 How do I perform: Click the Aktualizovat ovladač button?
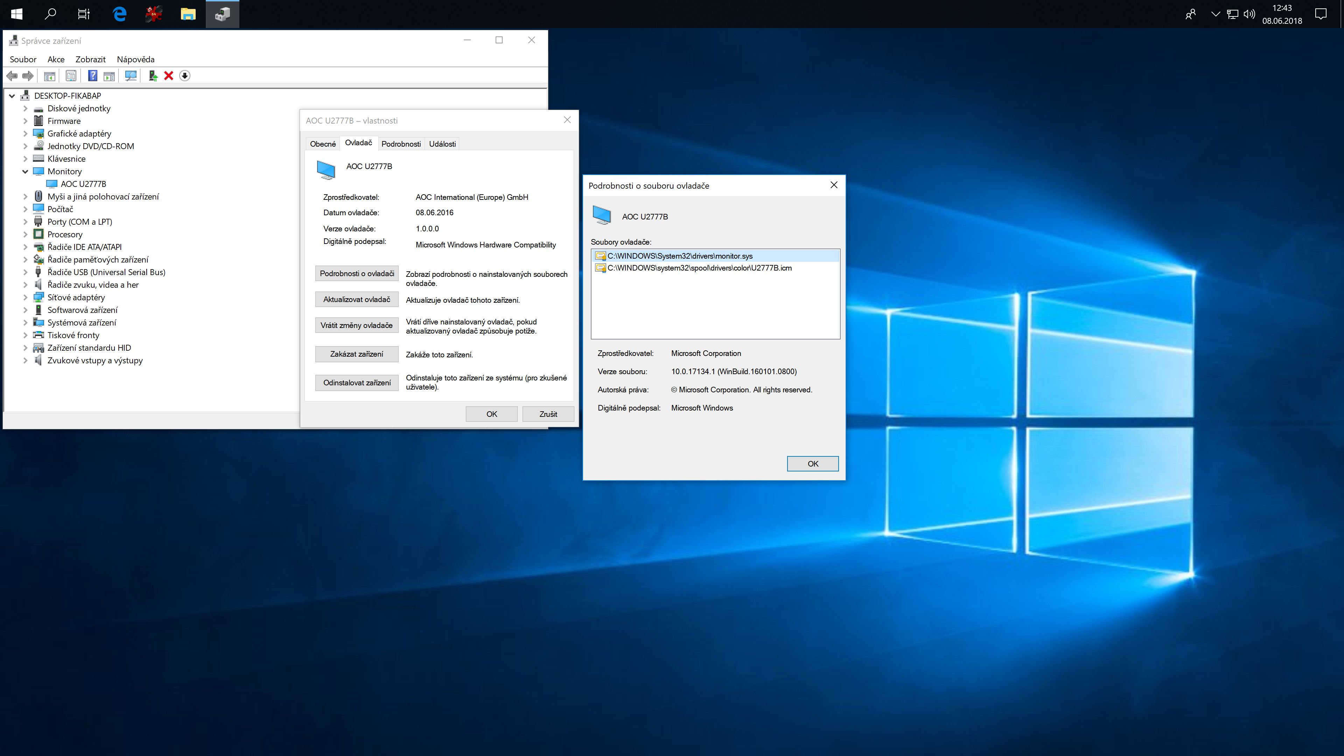(356, 300)
